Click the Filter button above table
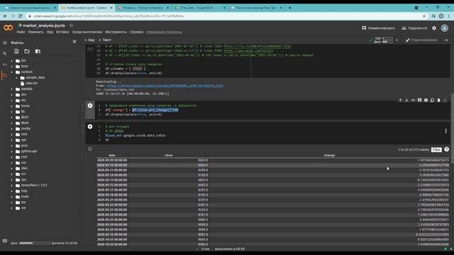 click(436, 149)
